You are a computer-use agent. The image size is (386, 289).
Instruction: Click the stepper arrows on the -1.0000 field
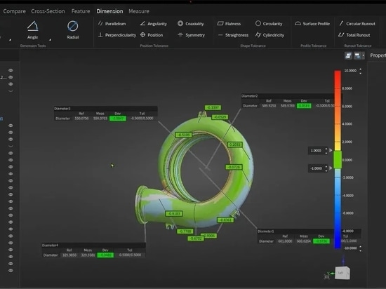pos(326,168)
